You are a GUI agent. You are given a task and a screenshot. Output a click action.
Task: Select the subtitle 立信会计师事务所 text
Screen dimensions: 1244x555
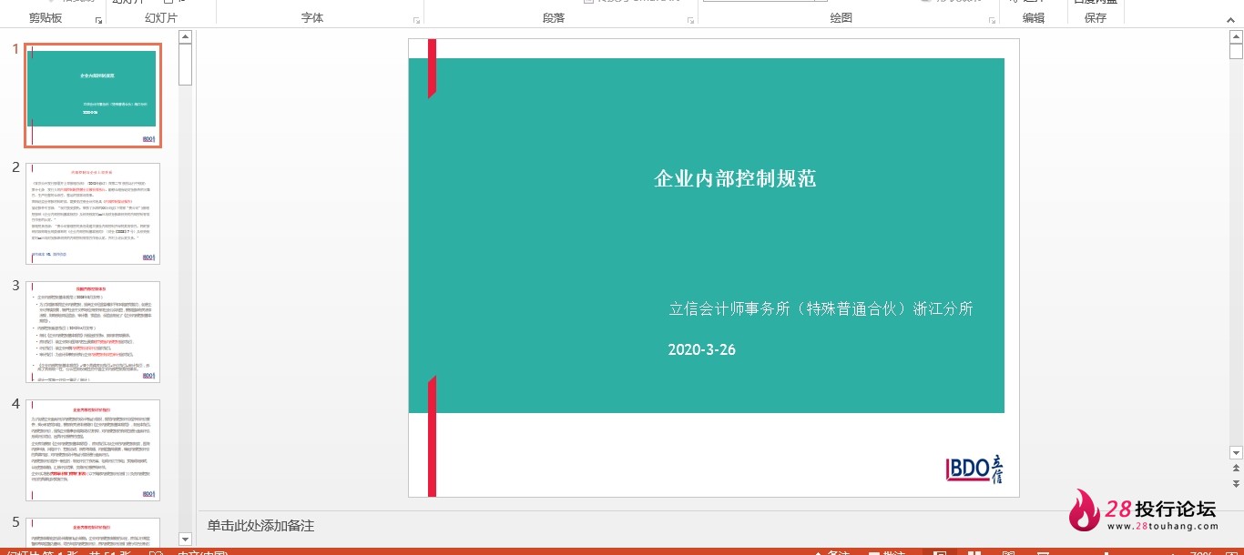[x=821, y=308]
